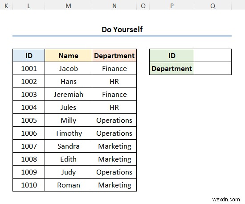245x204 pixels.
Task: Click the empty Department result cell
Action: pyautogui.click(x=212, y=68)
